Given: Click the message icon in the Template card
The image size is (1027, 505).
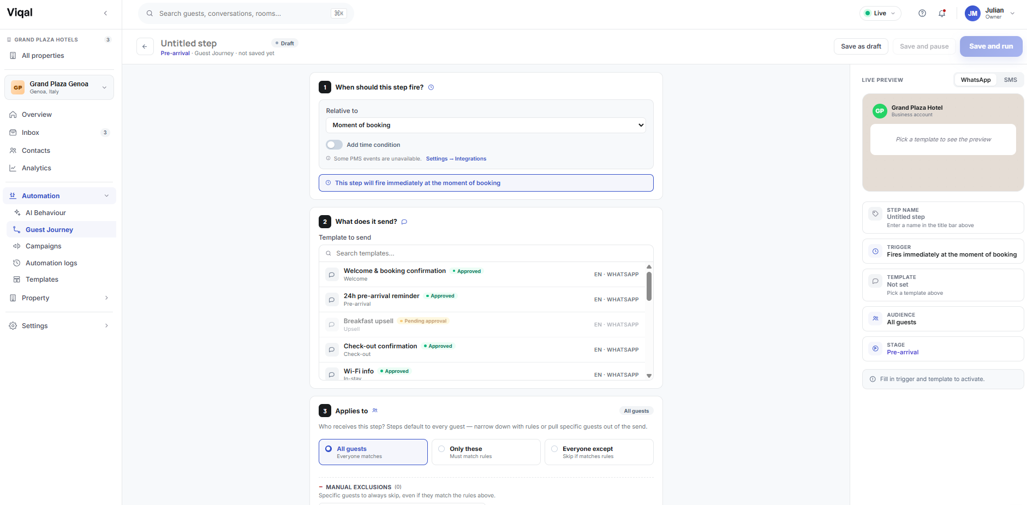Looking at the screenshot, I should pyautogui.click(x=875, y=281).
